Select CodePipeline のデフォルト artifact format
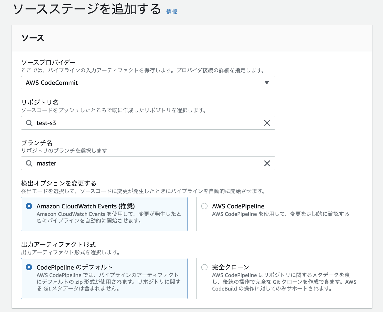Screen dimensions: 383x312 click(29, 267)
